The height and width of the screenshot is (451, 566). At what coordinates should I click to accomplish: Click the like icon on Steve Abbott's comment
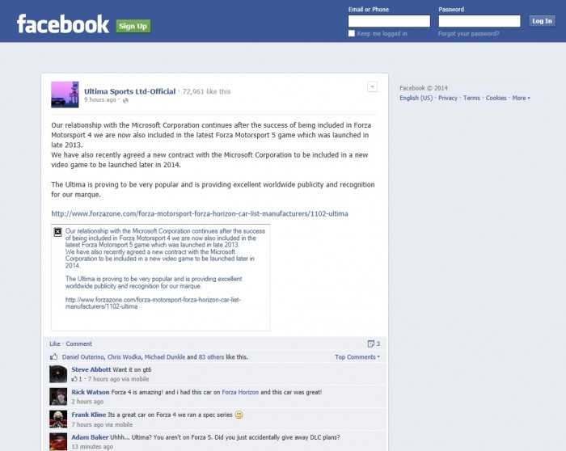click(74, 379)
